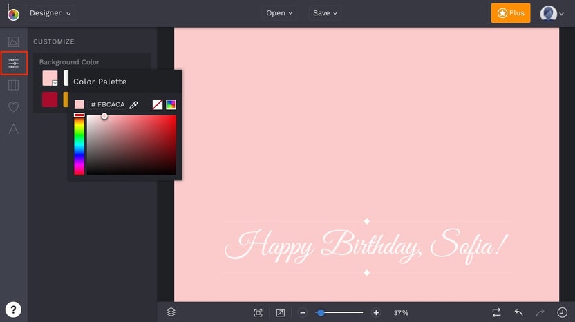Undo the last action
Viewport: 575px width, 322px height.
518,312
